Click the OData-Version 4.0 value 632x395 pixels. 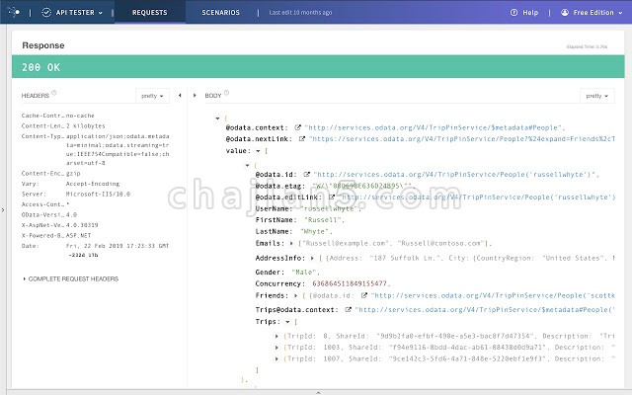(x=71, y=215)
